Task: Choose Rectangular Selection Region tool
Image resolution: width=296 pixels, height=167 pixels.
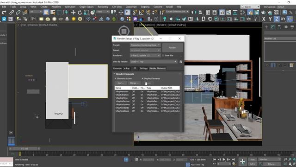Action: [59, 13]
